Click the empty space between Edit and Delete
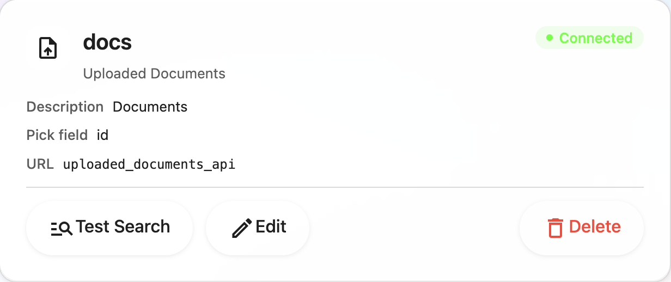Image resolution: width=671 pixels, height=282 pixels. (414, 228)
